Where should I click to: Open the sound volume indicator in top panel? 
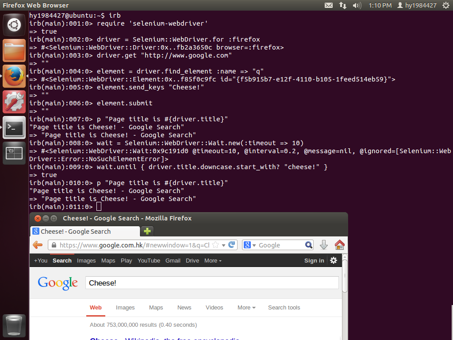357,5
